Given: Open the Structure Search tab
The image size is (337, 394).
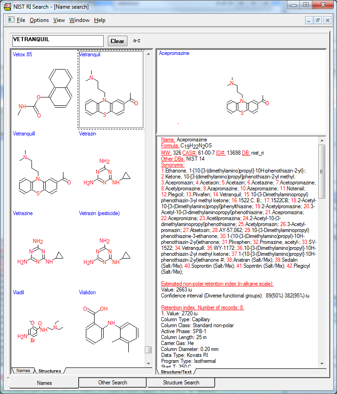Looking at the screenshot, I should tap(181, 383).
